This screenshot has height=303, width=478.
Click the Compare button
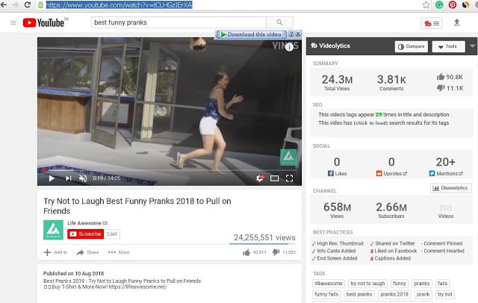[412, 46]
